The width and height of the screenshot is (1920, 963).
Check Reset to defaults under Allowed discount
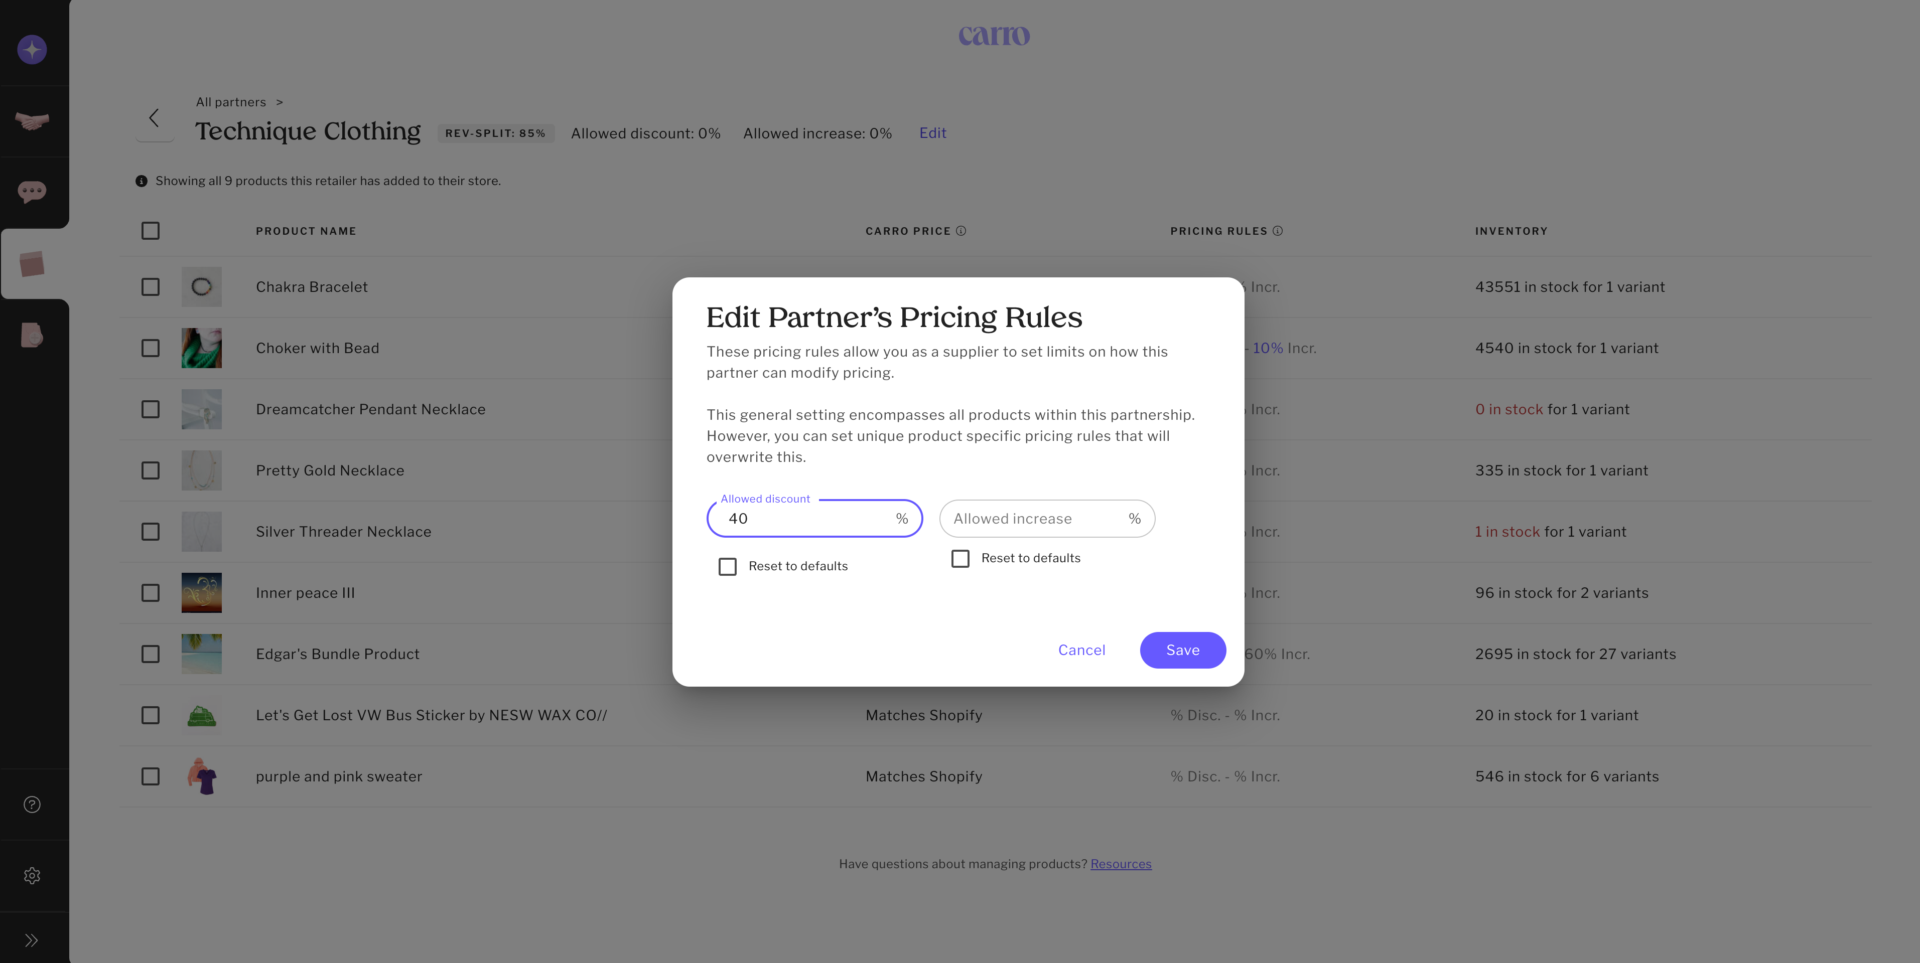click(728, 567)
